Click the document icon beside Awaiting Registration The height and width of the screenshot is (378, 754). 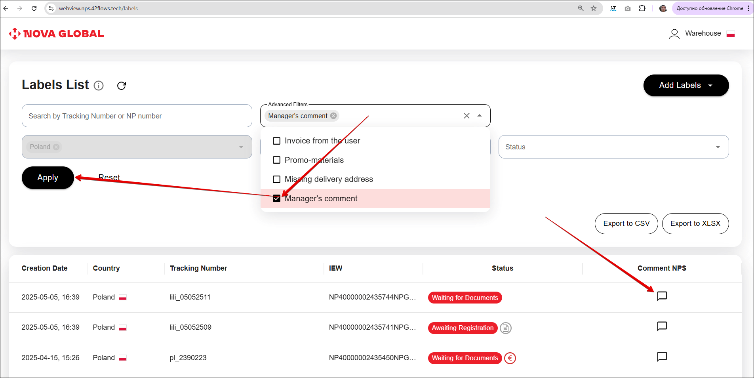[x=506, y=328]
